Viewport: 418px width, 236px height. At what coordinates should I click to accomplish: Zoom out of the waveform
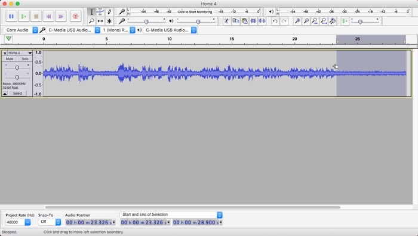coord(306,21)
